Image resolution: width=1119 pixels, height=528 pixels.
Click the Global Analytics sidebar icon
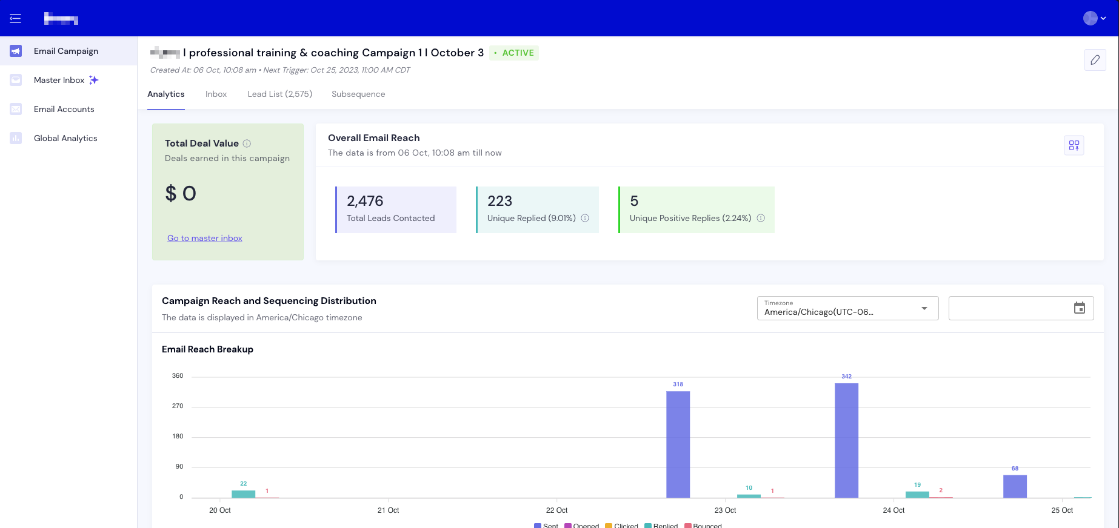pyautogui.click(x=16, y=138)
